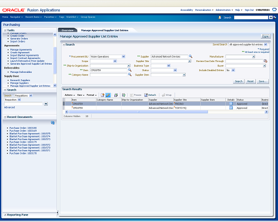Open the Ship-to Organization dropdown
The width and height of the screenshot is (278, 222).
(129, 65)
